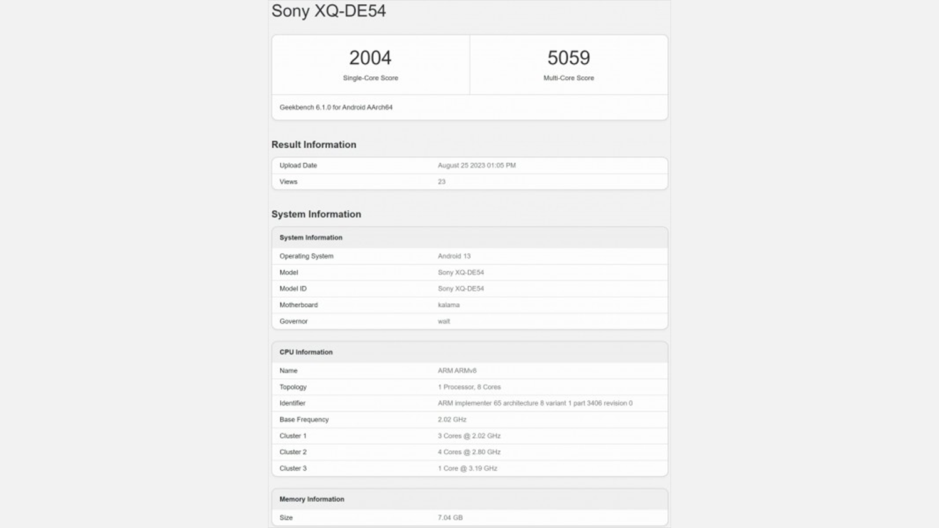
Task: Click the single-core score 2004
Action: tap(370, 58)
